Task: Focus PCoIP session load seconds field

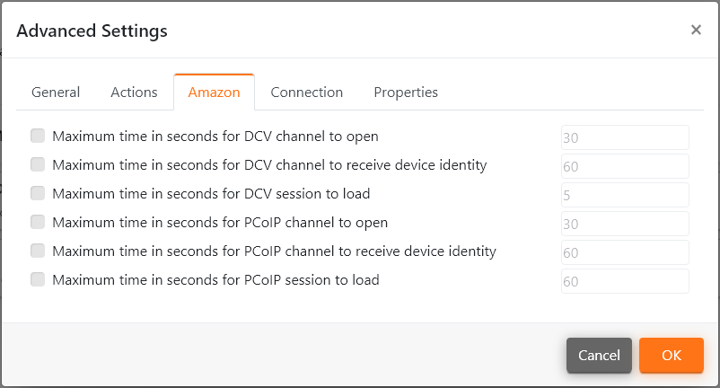Action: 625,281
